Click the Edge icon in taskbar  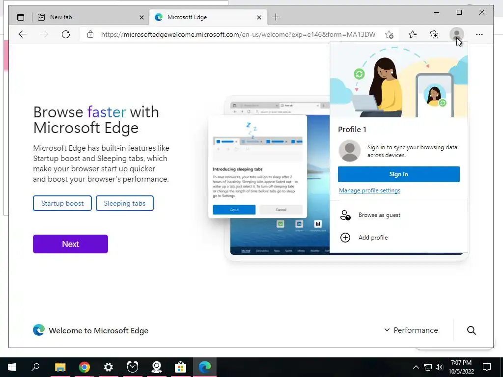click(x=205, y=367)
